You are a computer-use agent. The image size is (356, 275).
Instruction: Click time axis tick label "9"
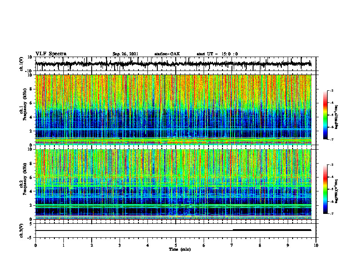(x=288, y=245)
